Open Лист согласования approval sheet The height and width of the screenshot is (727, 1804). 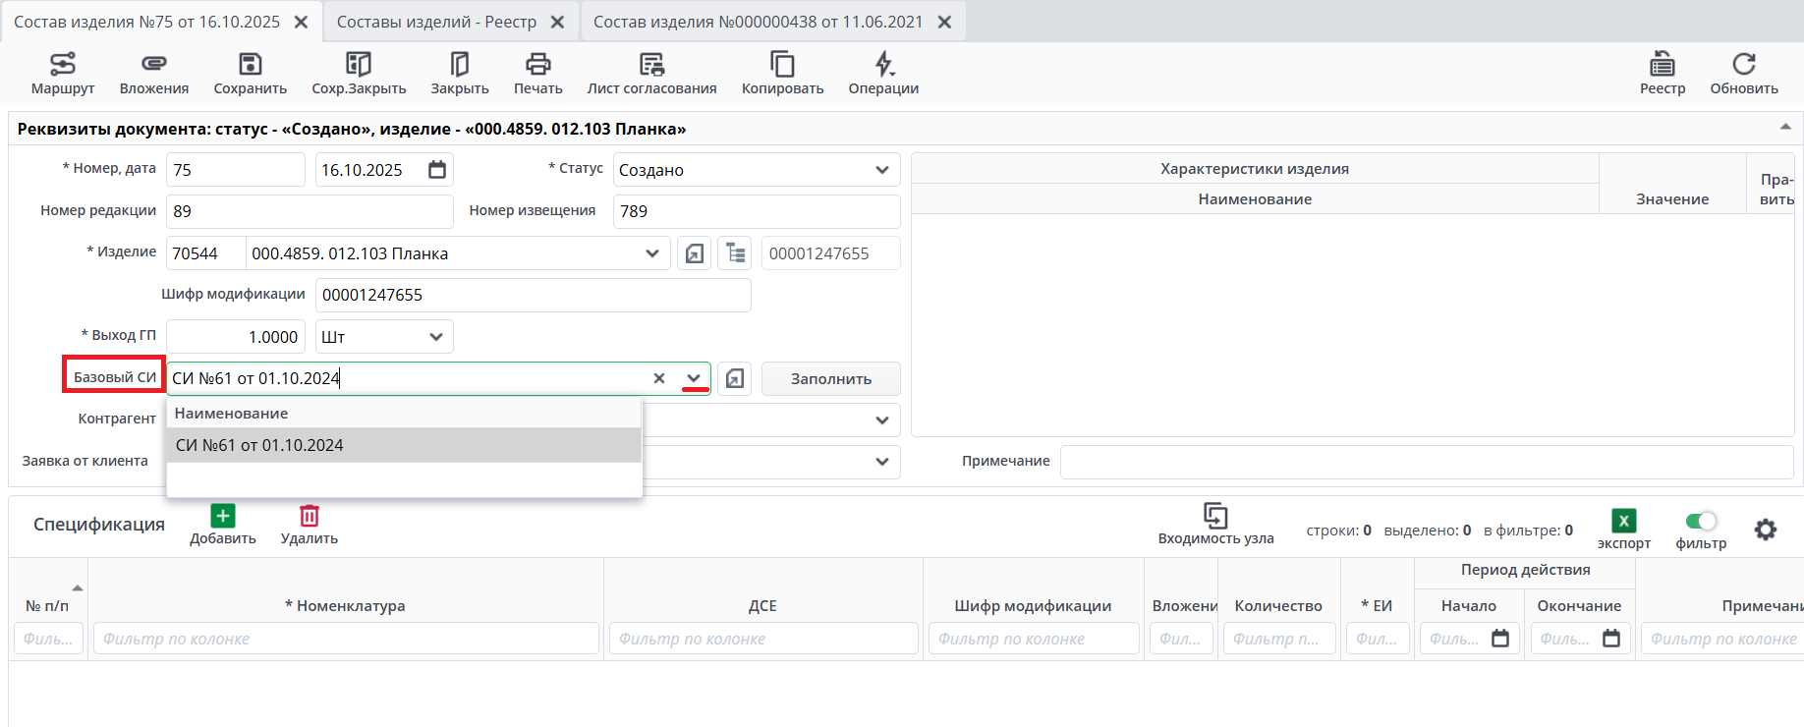[x=651, y=74]
